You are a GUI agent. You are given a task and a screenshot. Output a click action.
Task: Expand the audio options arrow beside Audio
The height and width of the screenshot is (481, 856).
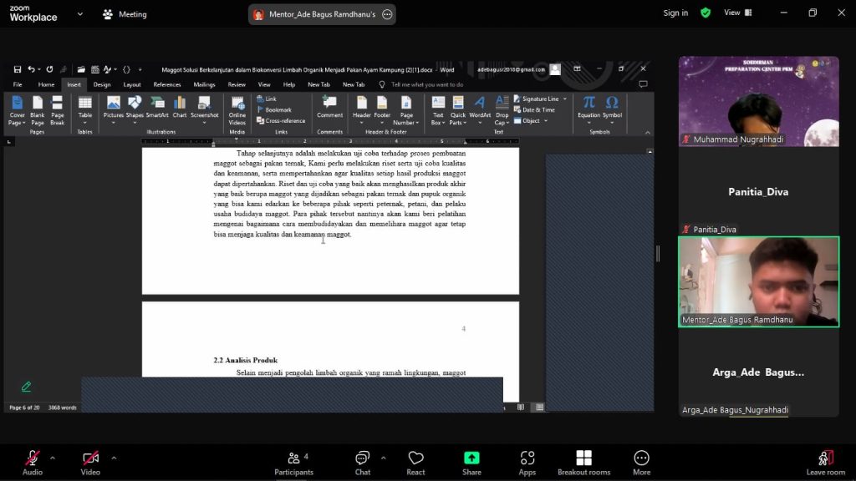(x=53, y=458)
